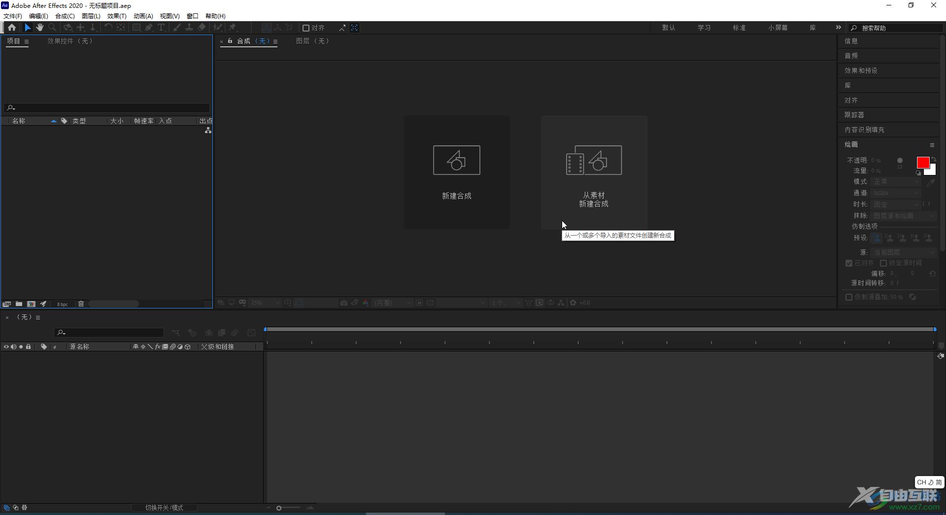Image resolution: width=946 pixels, height=515 pixels.
Task: Open the Paint panel menu icon
Action: 932,145
